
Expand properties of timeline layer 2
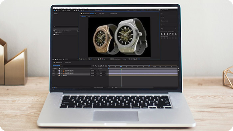tap(58, 72)
